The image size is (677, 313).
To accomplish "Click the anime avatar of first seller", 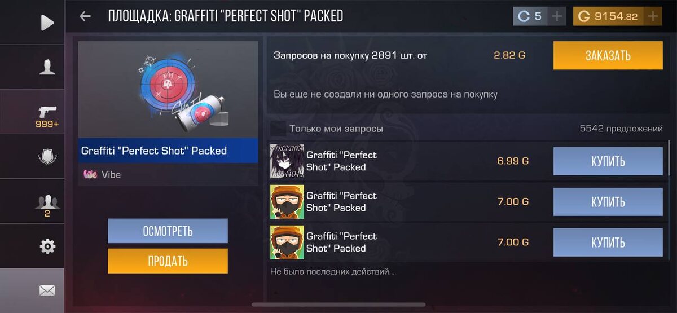I will click(x=287, y=161).
